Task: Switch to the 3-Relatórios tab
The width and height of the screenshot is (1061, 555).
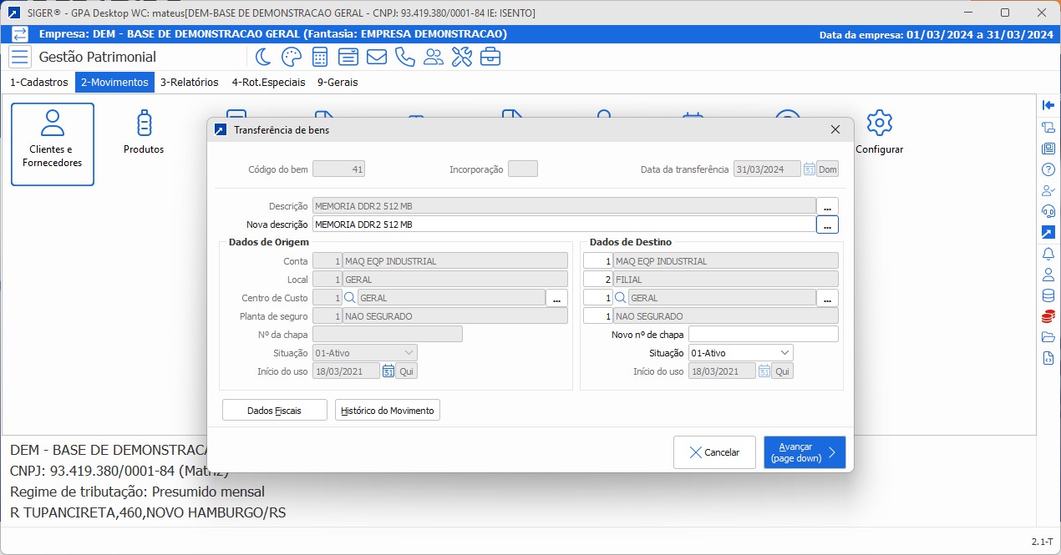Action: 190,83
